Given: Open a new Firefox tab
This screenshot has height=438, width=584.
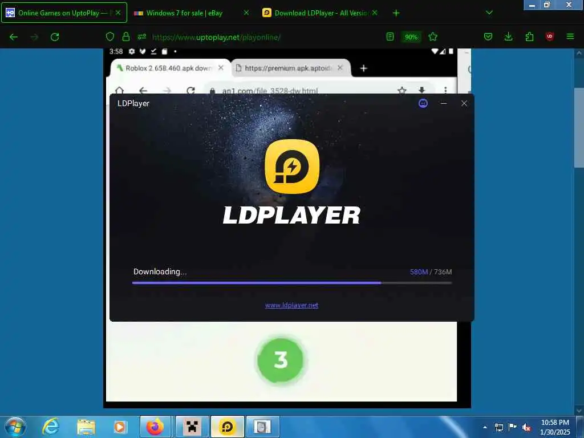Looking at the screenshot, I should coord(396,13).
